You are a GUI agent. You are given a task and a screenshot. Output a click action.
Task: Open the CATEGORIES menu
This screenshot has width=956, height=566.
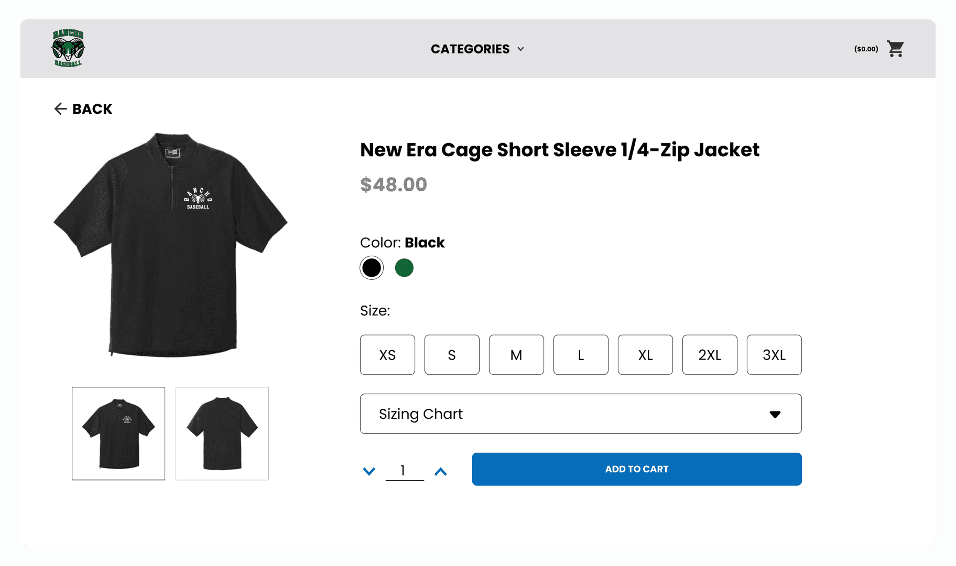pyautogui.click(x=470, y=49)
